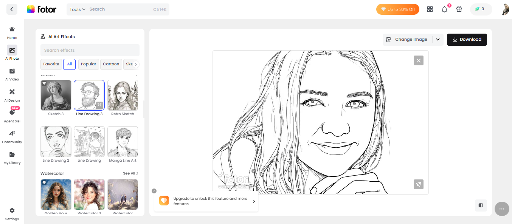Open the user profile avatar
Screen dimensions: 512x224
click(x=505, y=9)
